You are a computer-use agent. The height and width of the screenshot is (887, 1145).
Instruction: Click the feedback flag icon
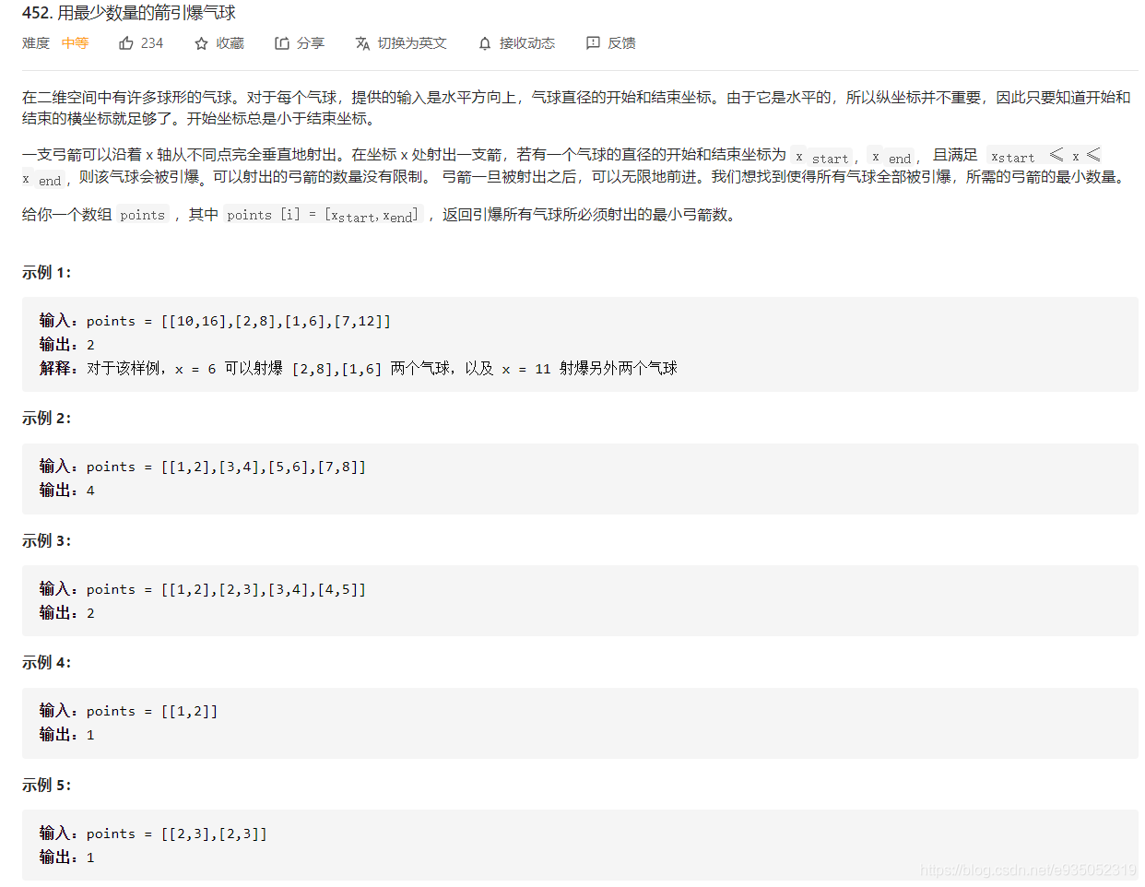[x=593, y=43]
